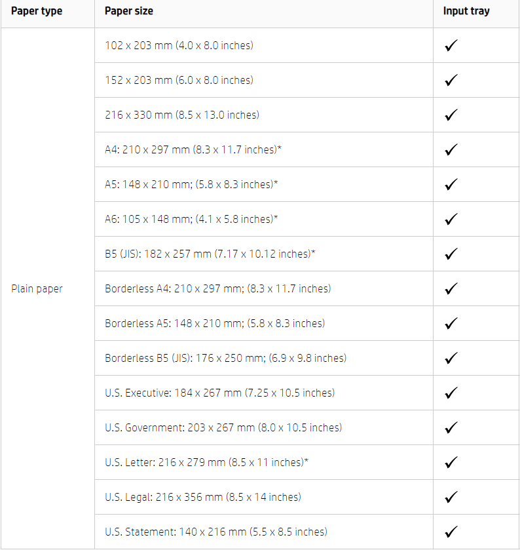
Task: Click the checkmark beside U.S. Statement
Action: click(451, 532)
